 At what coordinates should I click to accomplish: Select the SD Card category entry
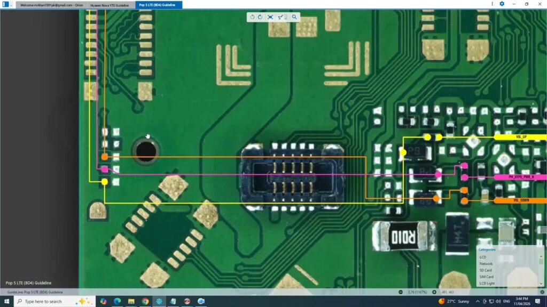485,270
